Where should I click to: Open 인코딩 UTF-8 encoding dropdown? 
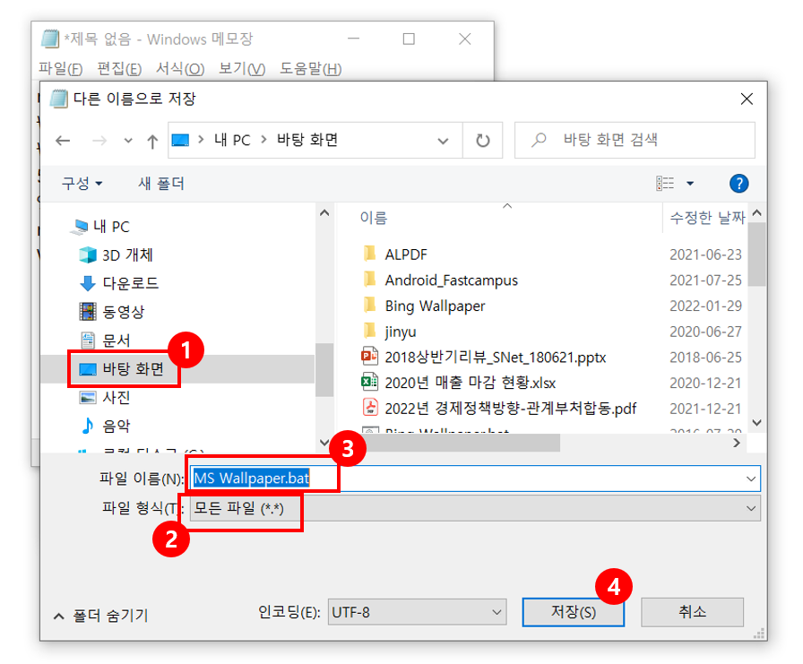[417, 612]
